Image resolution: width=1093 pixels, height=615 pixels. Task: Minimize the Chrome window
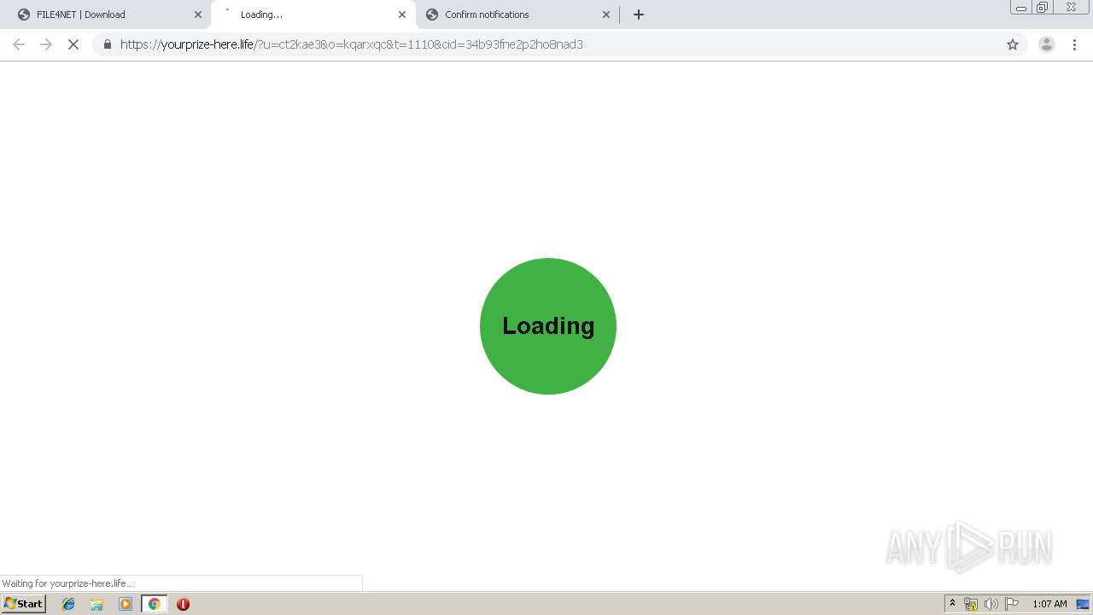[x=1020, y=8]
